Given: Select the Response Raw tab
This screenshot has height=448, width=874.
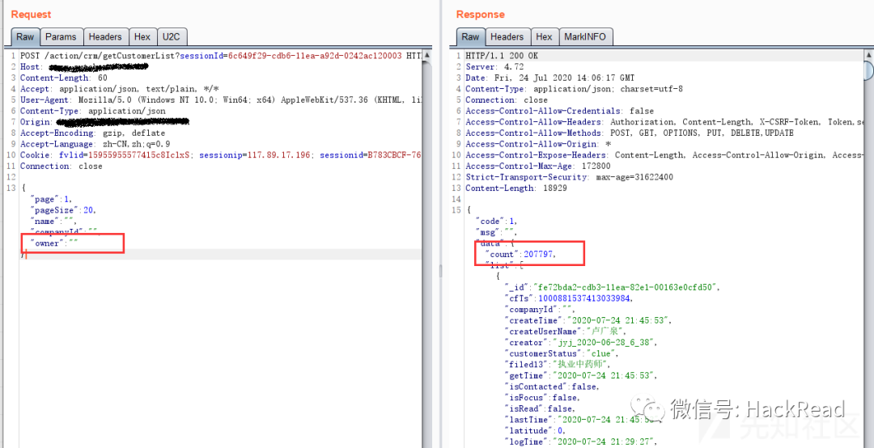Looking at the screenshot, I should (470, 36).
